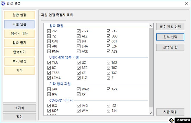The height and width of the screenshot is (123, 191).
Task: Uncheck the TBZ2 extension
Action: [49, 73]
